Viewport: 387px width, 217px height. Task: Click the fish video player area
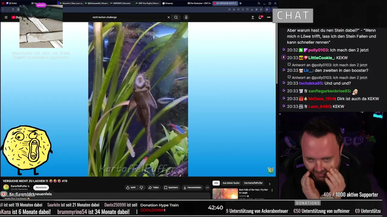(x=138, y=99)
